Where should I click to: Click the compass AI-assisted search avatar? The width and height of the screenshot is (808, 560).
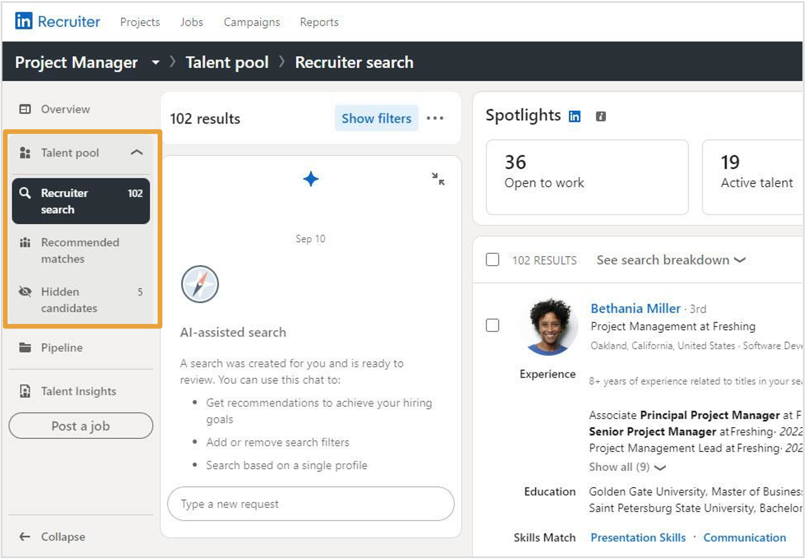coord(200,284)
